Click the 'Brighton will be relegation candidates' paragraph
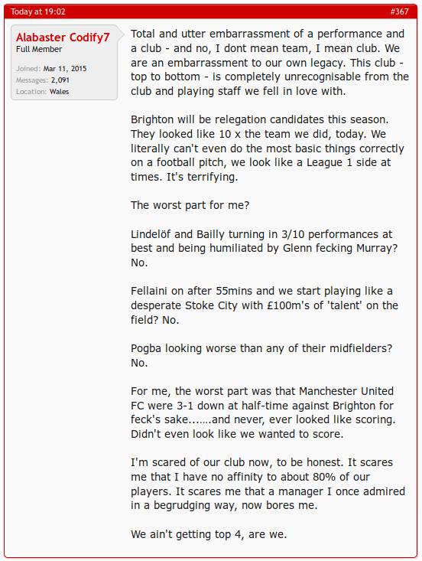Image resolution: width=422 pixels, height=561 pixels. pyautogui.click(x=268, y=148)
